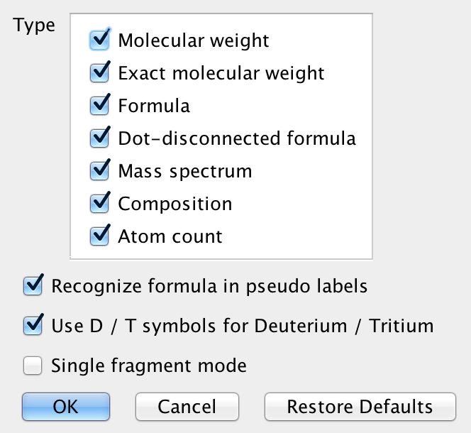Click the 'Dot-disconnected formula' label text
Screen dimensions: 471x433
click(237, 138)
